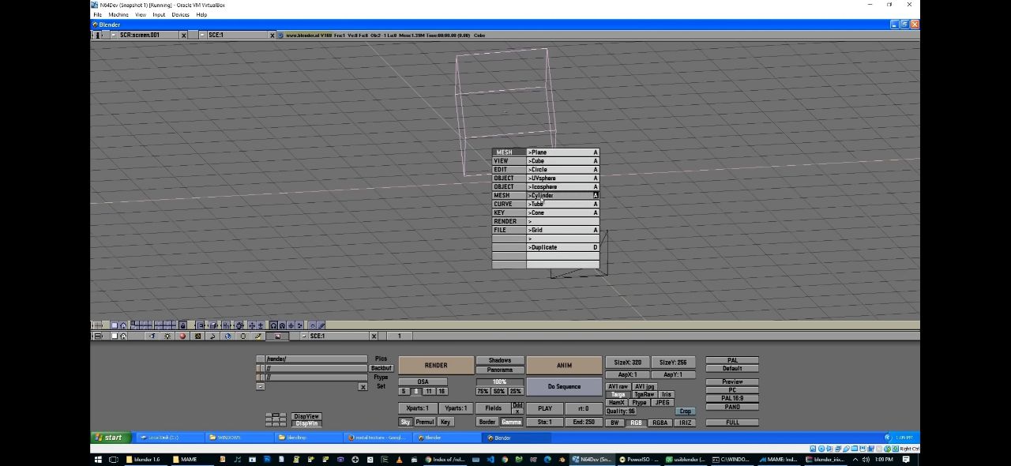Open VirtualBox Devices menu
Screen dimensions: 1011x466
coord(181,14)
